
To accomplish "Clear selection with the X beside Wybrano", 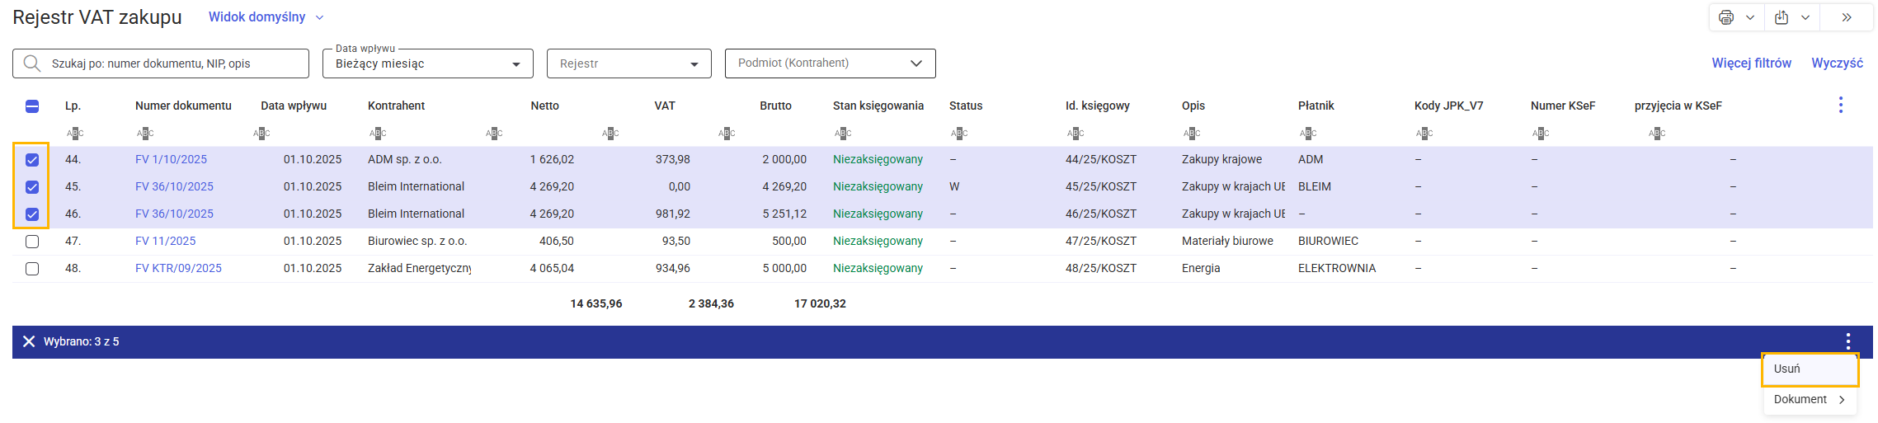I will tap(29, 341).
